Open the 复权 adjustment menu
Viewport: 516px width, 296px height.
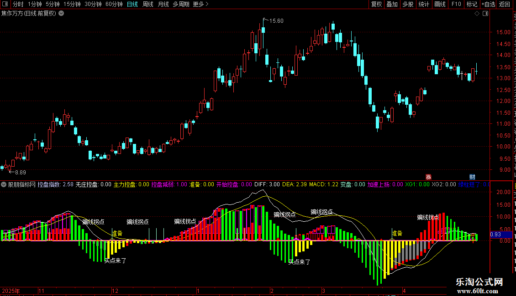376,4
